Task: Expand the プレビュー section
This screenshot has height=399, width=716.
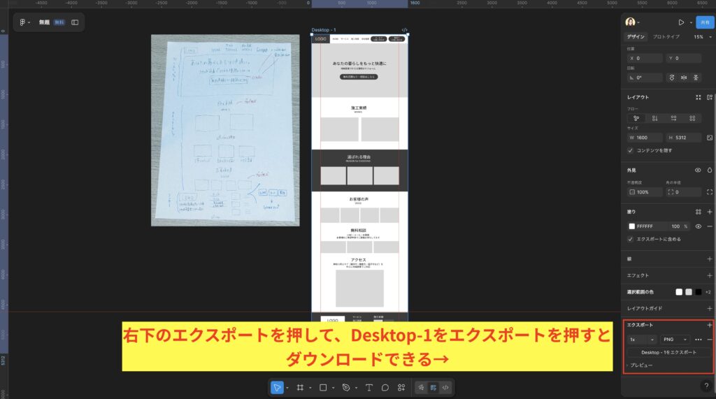Action: tap(640, 365)
